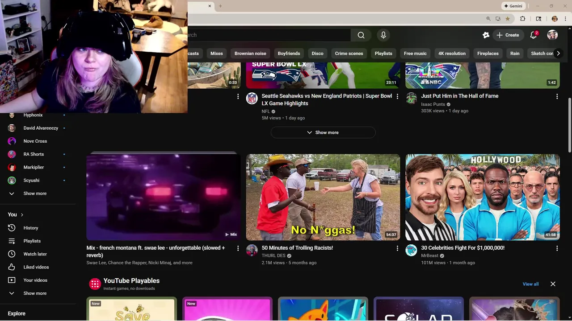The height and width of the screenshot is (321, 572).
Task: Close the current browser tab
Action: 210,6
